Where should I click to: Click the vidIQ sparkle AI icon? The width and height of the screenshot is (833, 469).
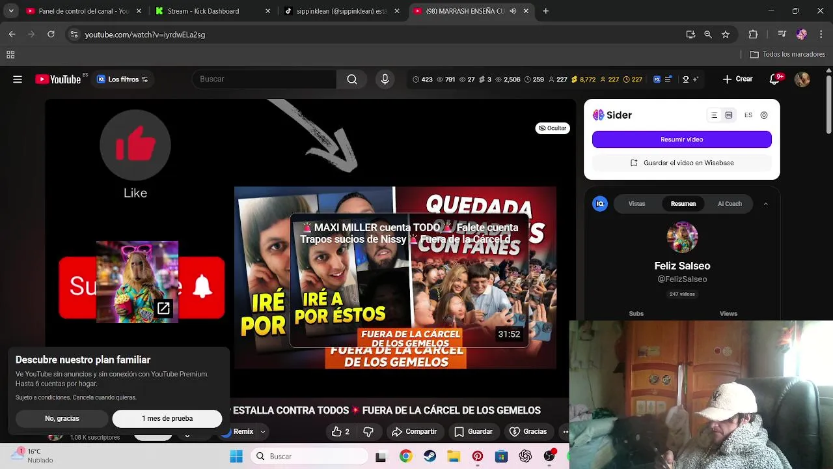(x=696, y=79)
